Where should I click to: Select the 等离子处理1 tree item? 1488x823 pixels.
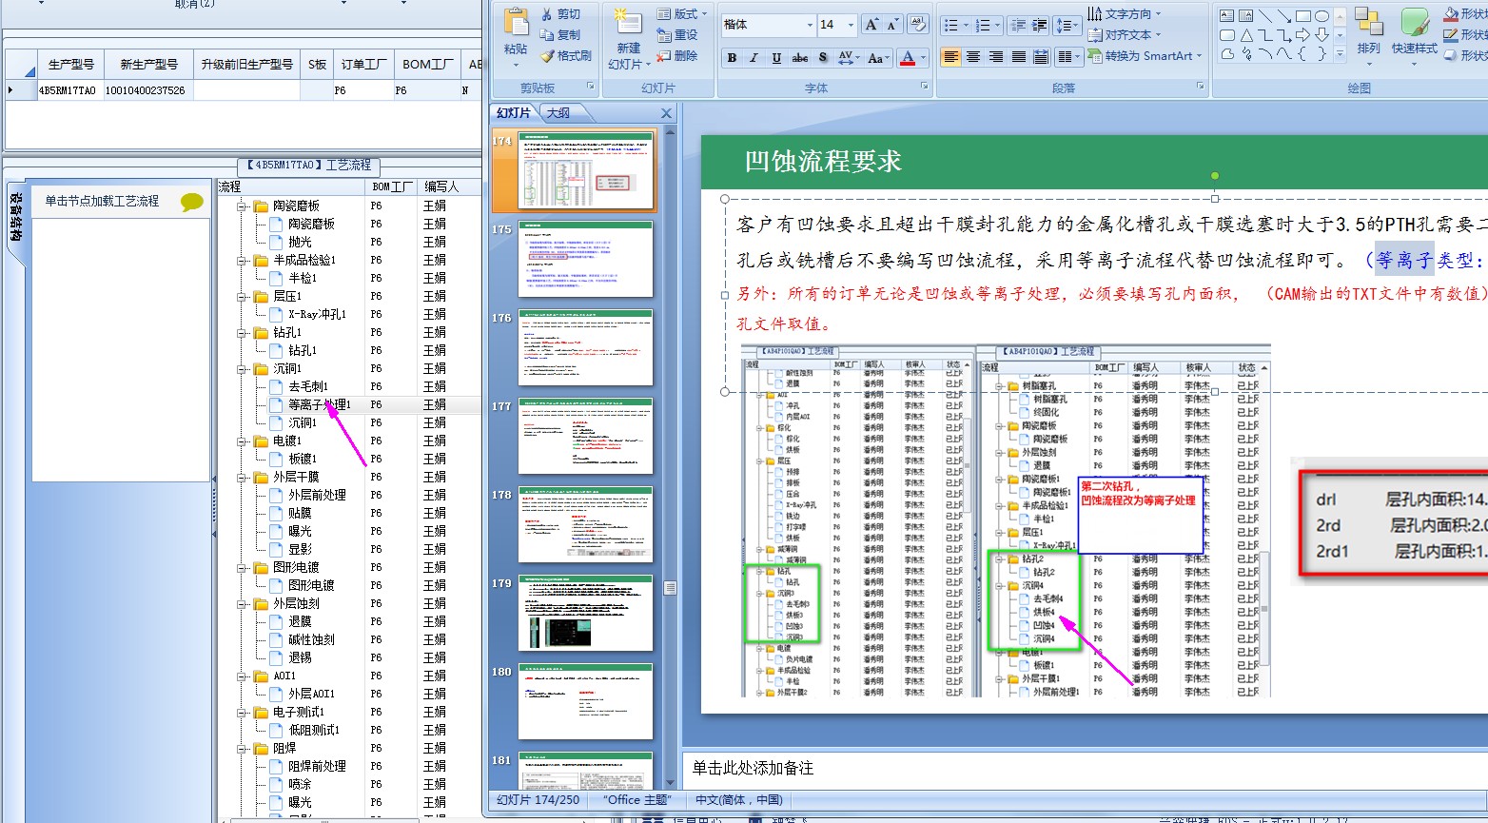(x=320, y=404)
